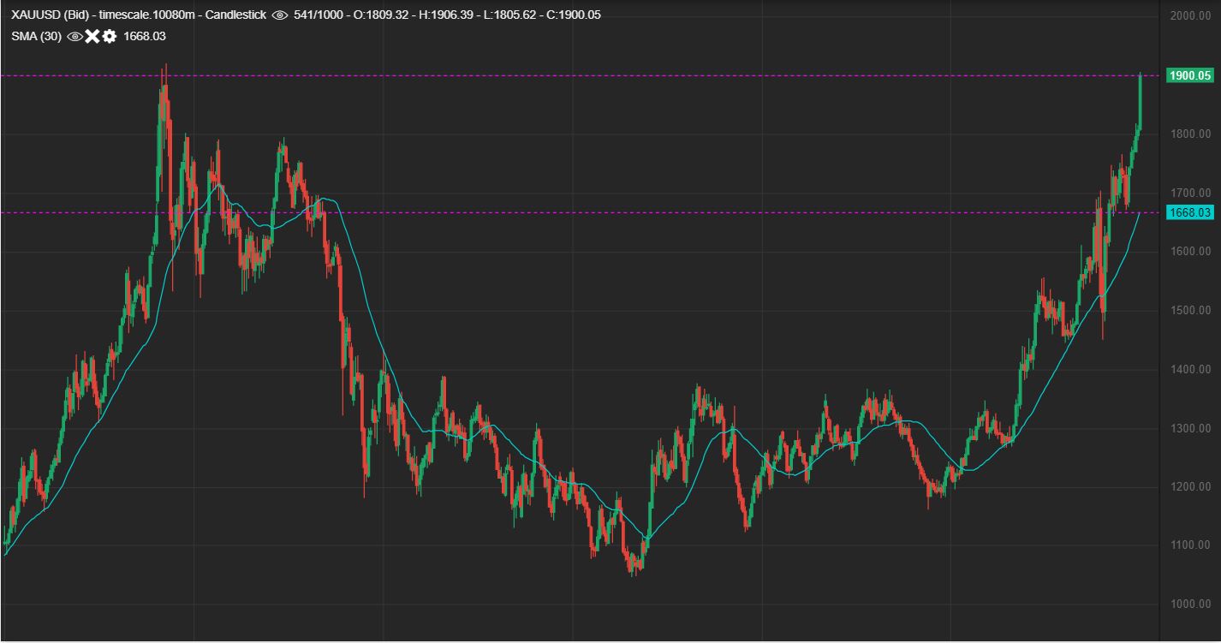Image resolution: width=1221 pixels, height=643 pixels.
Task: Open SMA (30) settings gear
Action: tap(110, 36)
